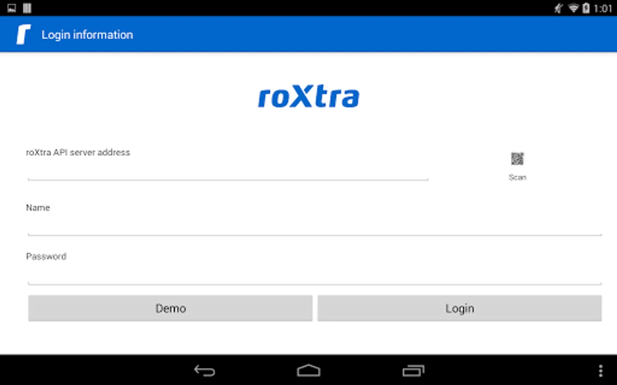Open the recent apps overview button
Screen dimensions: 617x385
coord(413,370)
